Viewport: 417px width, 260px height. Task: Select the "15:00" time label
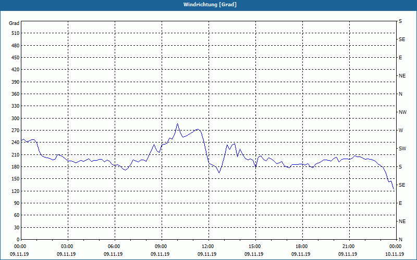tap(254, 246)
